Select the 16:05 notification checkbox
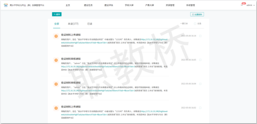Image resolution: width=257 pixels, height=124 pixels. [200, 60]
